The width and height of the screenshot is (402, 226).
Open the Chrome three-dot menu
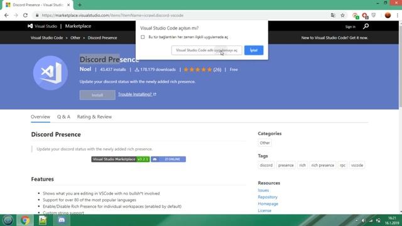pos(398,15)
